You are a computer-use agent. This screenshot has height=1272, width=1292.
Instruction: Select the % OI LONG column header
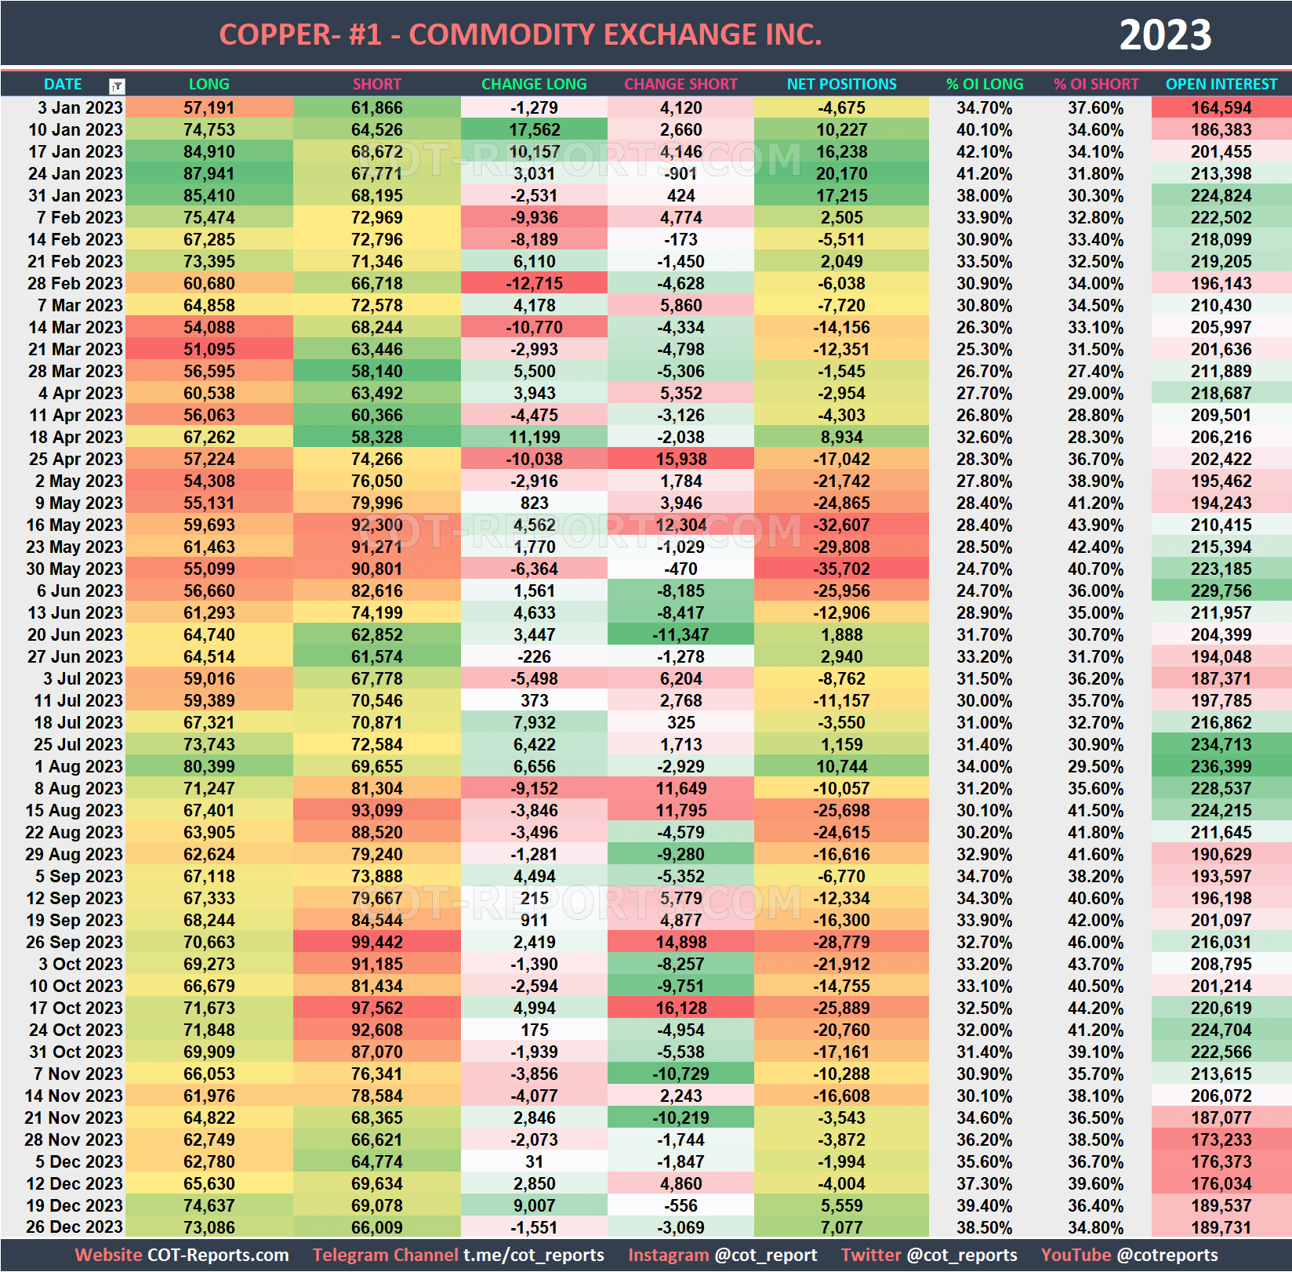(984, 84)
